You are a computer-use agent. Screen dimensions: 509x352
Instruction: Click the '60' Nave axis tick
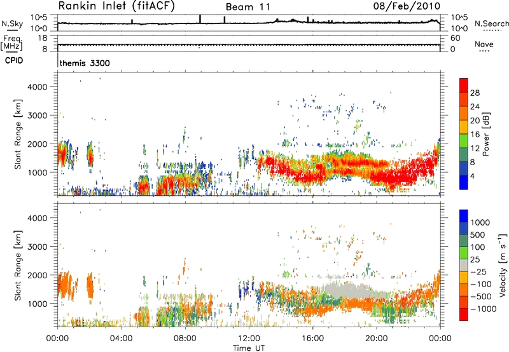click(456, 38)
